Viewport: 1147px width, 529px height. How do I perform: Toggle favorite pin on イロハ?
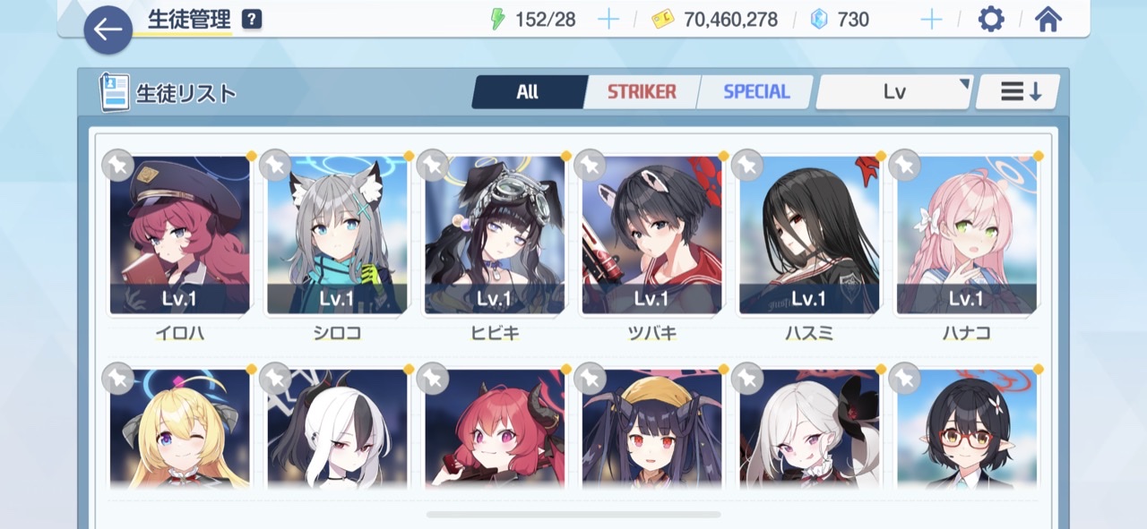click(117, 166)
